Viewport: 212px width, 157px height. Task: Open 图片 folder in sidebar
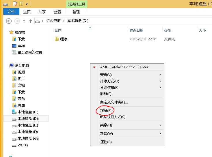pyautogui.click(x=18, y=79)
